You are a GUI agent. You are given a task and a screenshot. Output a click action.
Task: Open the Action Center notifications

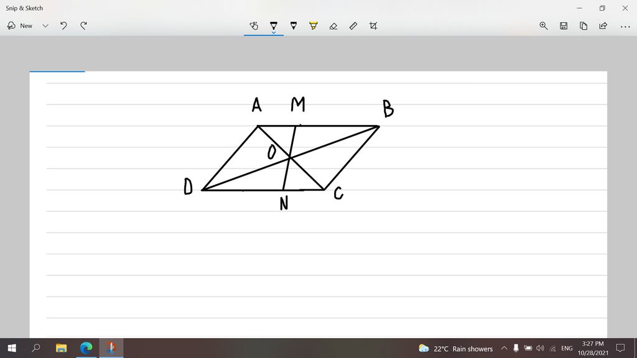pyautogui.click(x=620, y=348)
